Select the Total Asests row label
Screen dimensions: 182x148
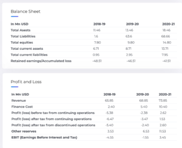point(21,30)
